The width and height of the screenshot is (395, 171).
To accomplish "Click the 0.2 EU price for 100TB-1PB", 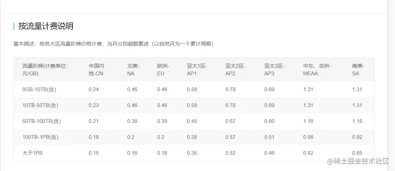I will pyautogui.click(x=161, y=137).
